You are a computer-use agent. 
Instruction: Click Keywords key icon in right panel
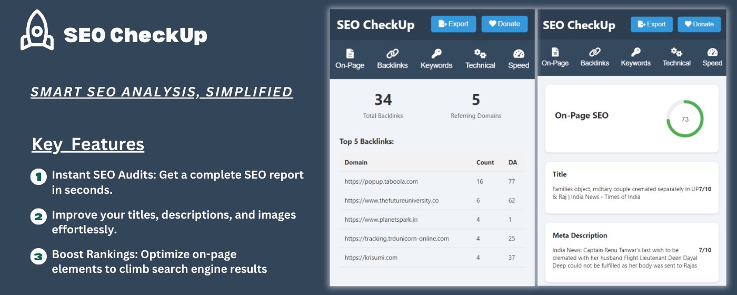tap(636, 52)
